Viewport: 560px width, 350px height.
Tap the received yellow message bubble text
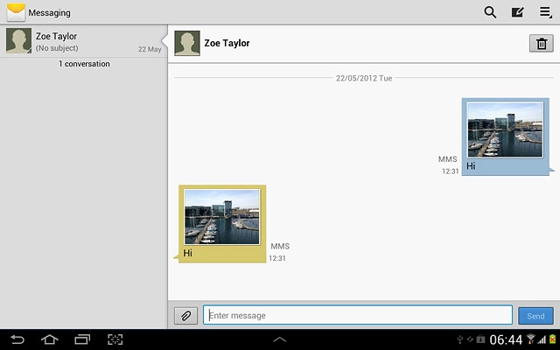pyautogui.click(x=188, y=253)
